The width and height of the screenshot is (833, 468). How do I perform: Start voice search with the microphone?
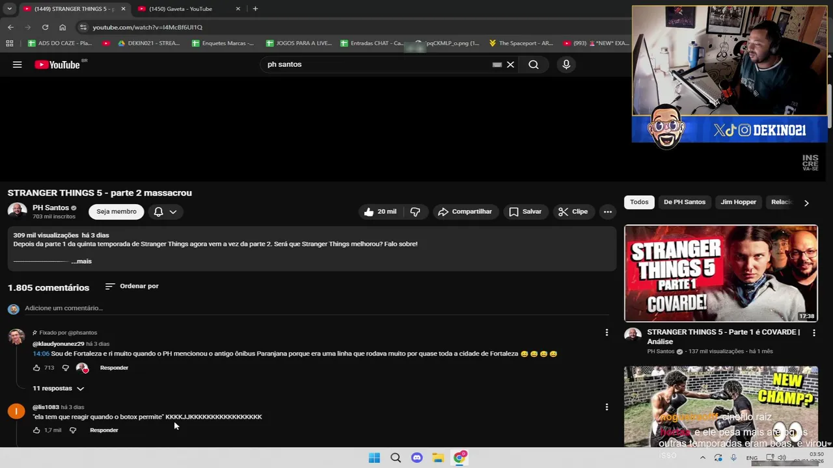566,64
